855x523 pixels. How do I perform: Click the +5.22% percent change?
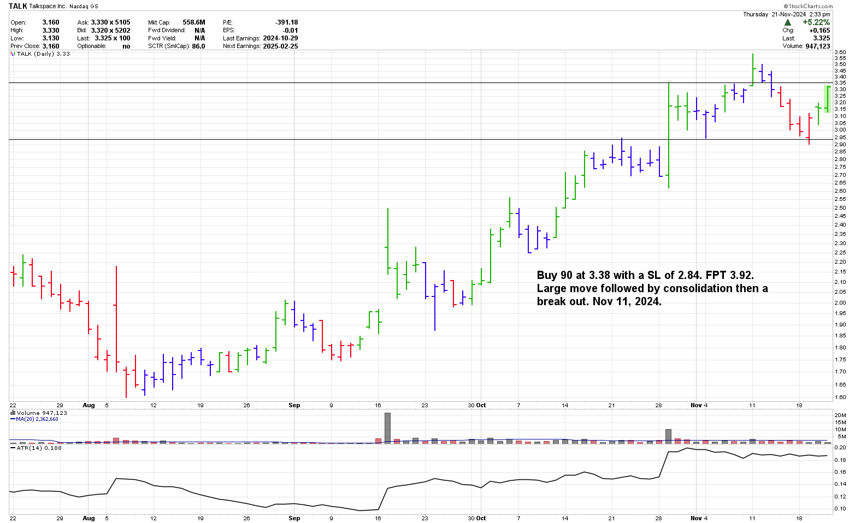point(816,22)
